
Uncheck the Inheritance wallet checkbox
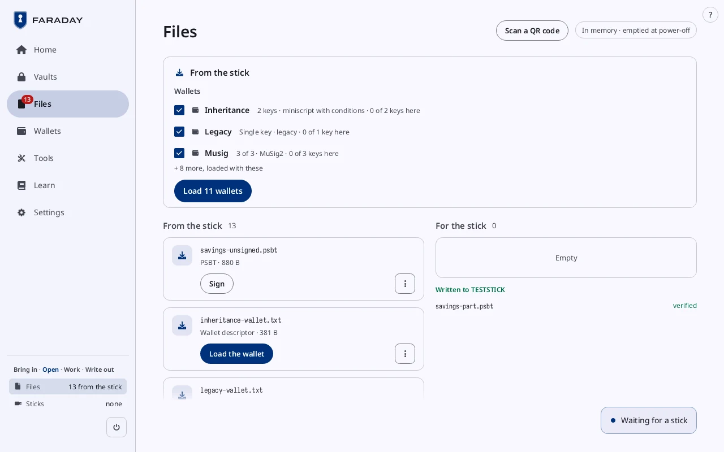click(179, 110)
